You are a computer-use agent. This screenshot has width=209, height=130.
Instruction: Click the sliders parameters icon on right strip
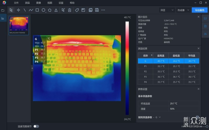pos(205,34)
